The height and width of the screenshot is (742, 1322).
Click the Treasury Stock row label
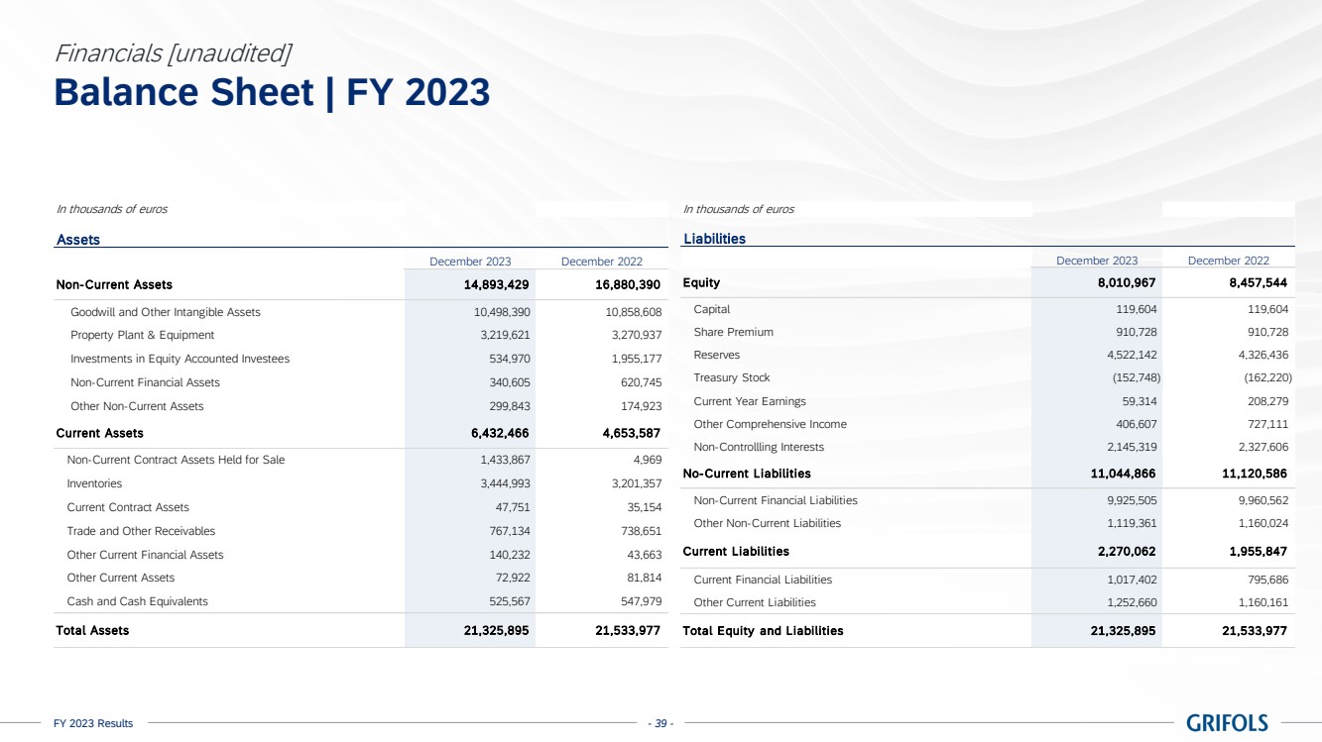731,377
